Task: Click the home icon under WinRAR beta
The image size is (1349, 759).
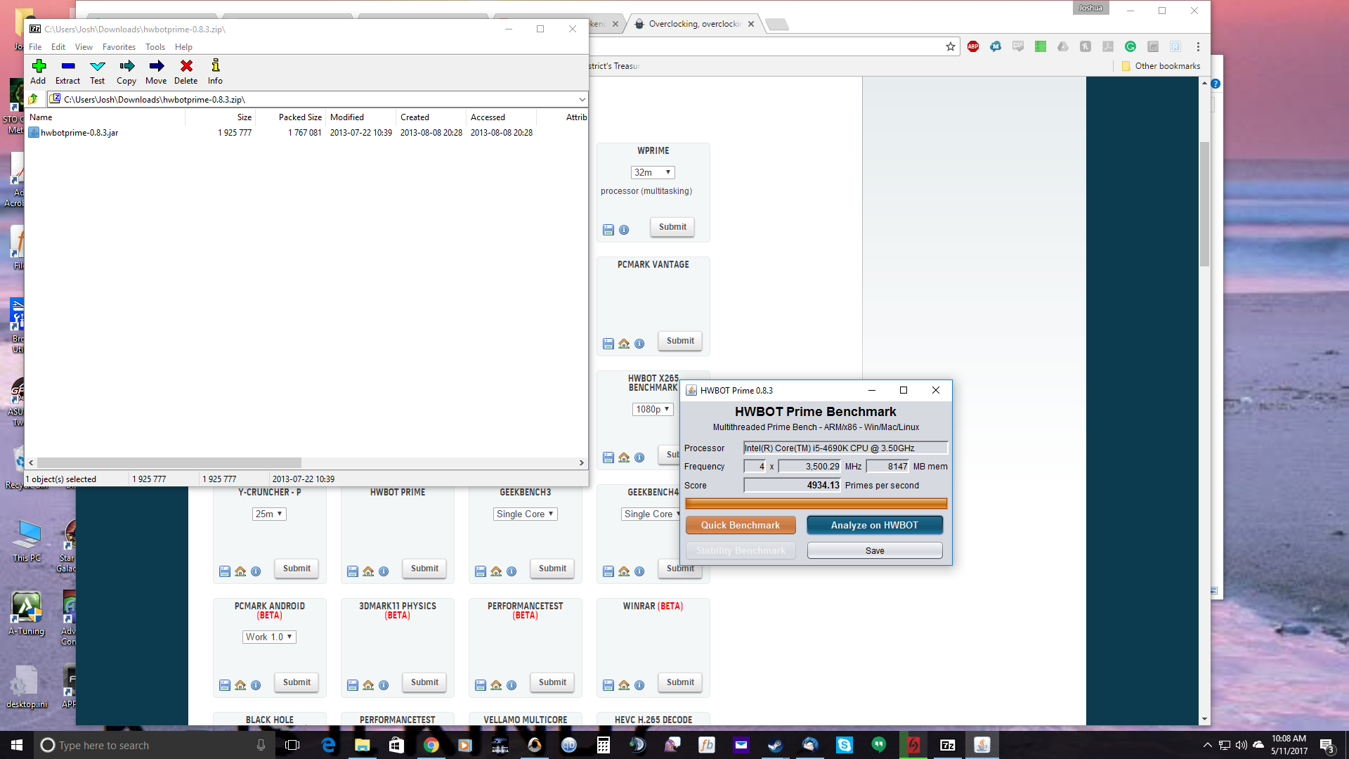Action: 624,685
